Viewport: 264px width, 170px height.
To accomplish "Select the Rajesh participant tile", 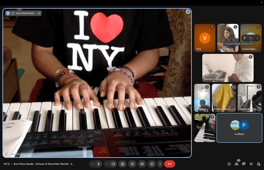I will point(250,98).
